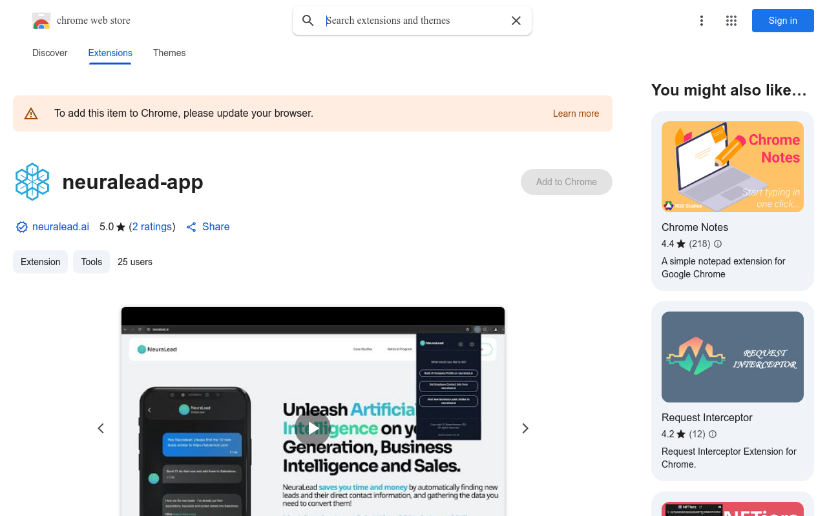Open the neuralead.ai publisher link
This screenshot has width=827, height=516.
pos(61,227)
